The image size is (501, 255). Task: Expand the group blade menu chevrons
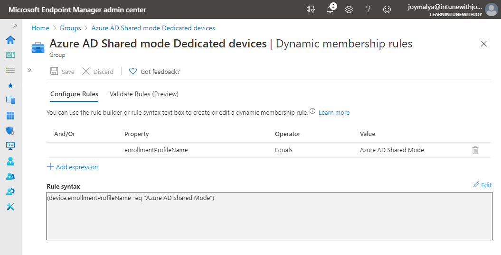coord(29,70)
